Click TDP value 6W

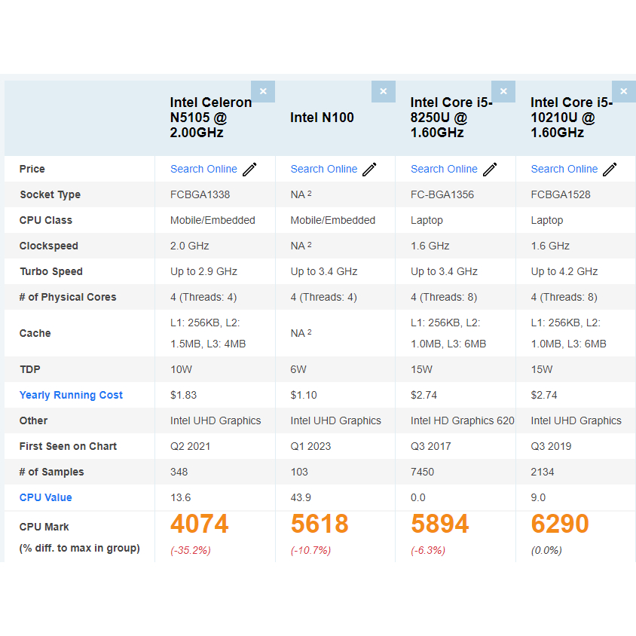[x=298, y=369]
